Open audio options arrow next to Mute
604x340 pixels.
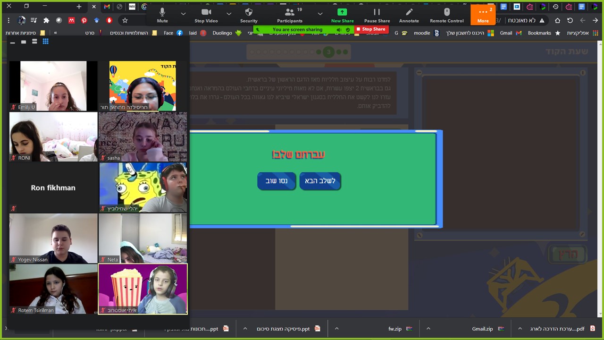pyautogui.click(x=183, y=14)
